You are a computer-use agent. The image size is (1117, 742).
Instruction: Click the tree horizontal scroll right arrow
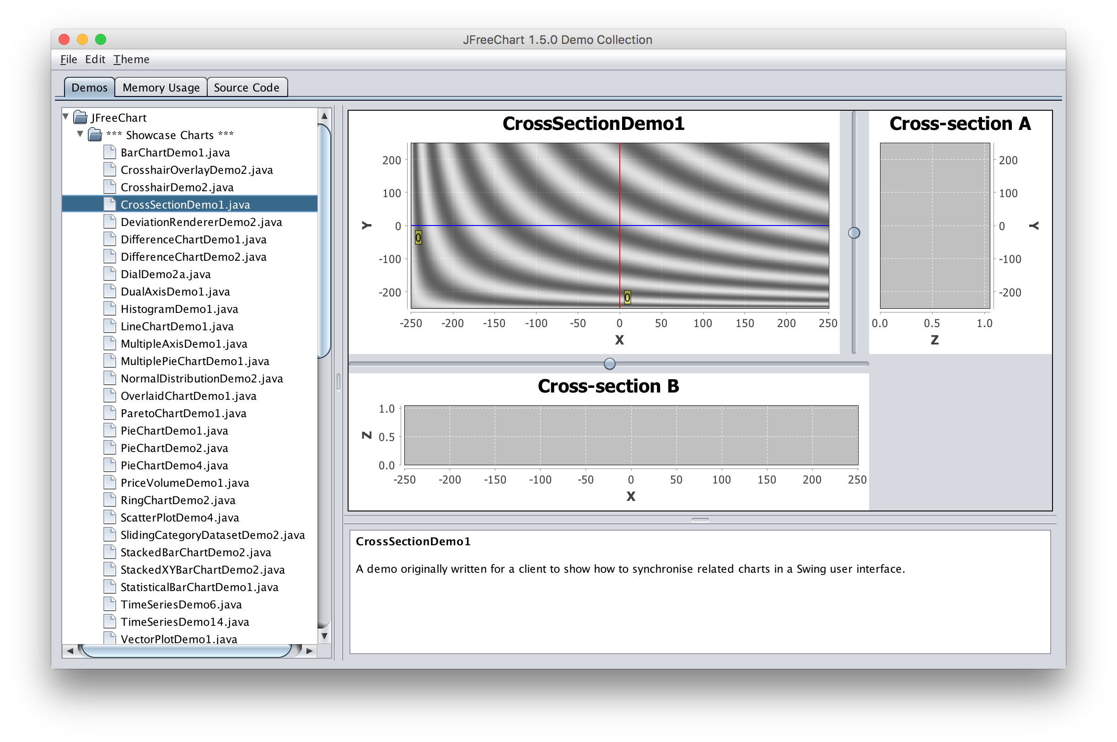(309, 651)
